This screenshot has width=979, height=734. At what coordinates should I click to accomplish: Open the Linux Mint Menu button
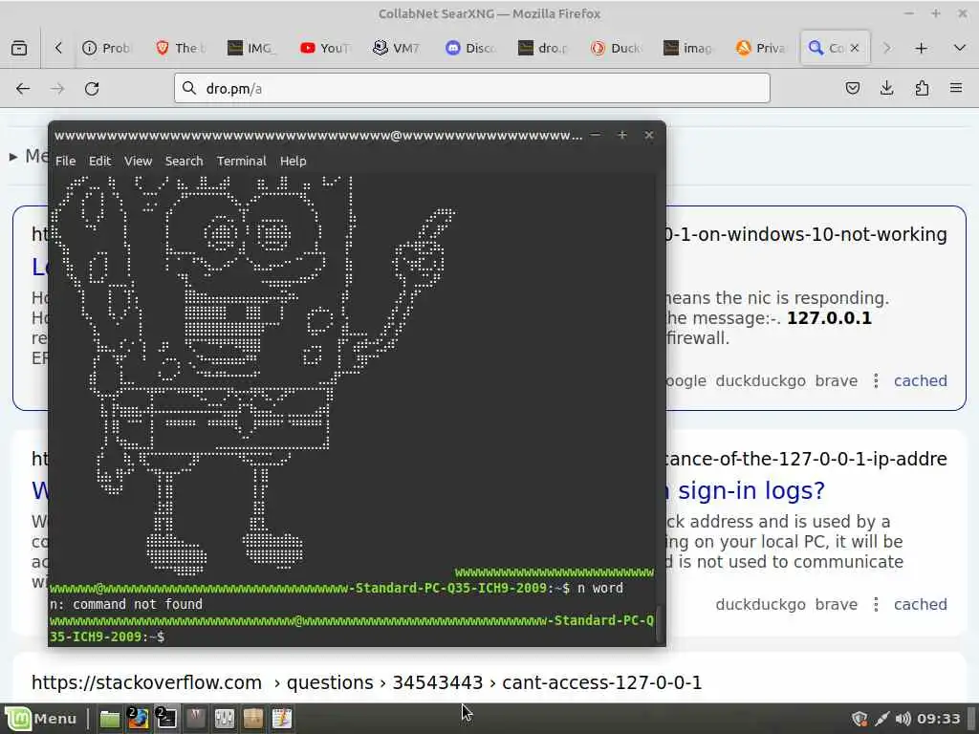coord(41,719)
